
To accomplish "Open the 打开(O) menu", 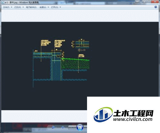I will click(x=55, y=7).
